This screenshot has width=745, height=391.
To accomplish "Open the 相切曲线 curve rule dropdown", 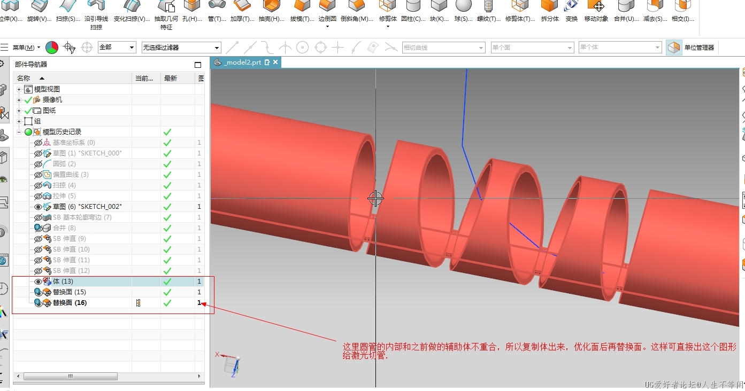I will (443, 48).
